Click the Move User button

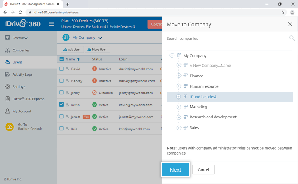pyautogui.click(x=97, y=50)
